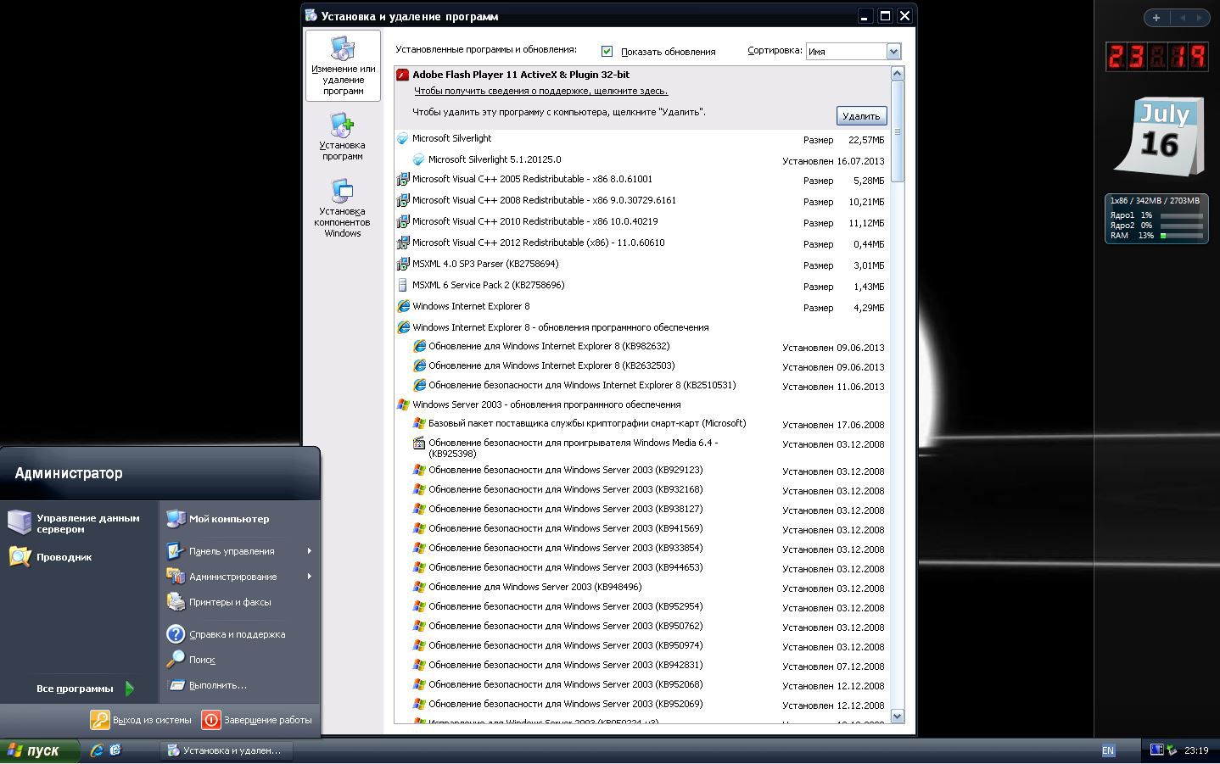The image size is (1220, 764).
Task: Open Manage Your Server (Управление данным сервером) entry
Action: click(x=88, y=523)
